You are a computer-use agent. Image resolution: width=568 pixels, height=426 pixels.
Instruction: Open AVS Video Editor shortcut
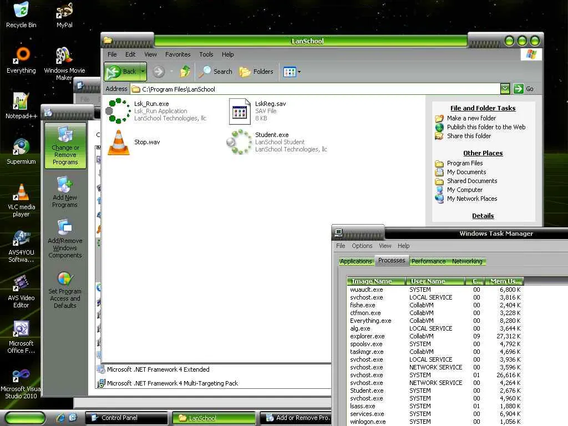pyautogui.click(x=21, y=292)
